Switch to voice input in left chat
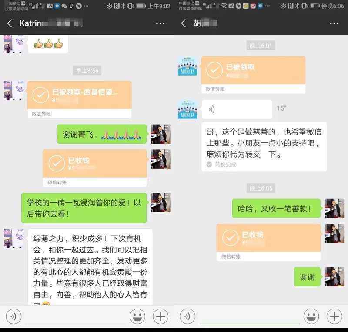This screenshot has height=332, width=348. [x=13, y=316]
